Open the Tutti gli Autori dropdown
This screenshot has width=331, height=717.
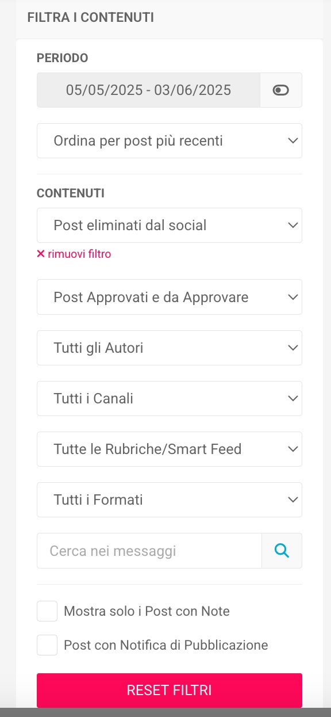coord(170,348)
